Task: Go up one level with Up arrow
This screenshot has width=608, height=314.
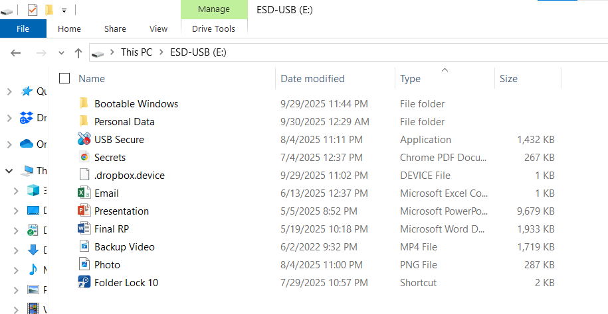Action: [78, 52]
